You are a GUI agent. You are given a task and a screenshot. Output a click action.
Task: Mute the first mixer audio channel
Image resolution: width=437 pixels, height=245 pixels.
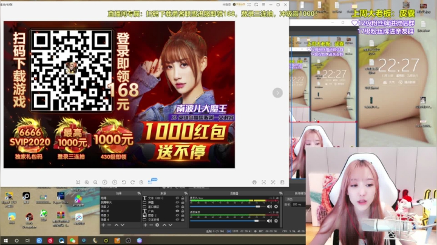click(x=269, y=207)
